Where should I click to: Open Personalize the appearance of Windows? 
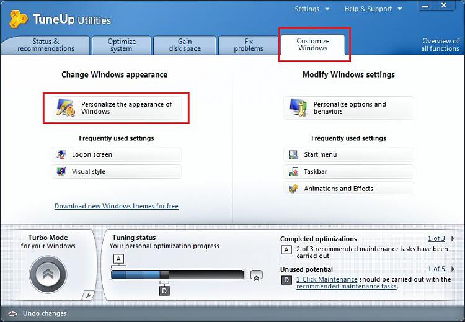[116, 108]
